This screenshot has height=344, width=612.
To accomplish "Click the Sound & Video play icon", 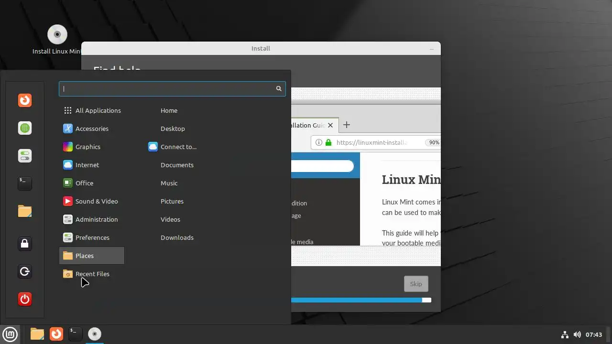I will coord(68,201).
